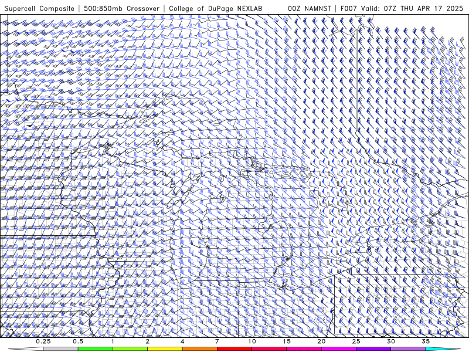
Task: Click the colorbar tick label '4'
Action: [x=182, y=341]
